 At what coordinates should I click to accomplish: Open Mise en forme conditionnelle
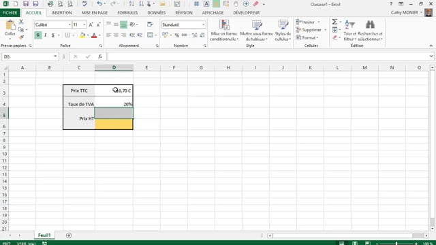[x=224, y=31]
